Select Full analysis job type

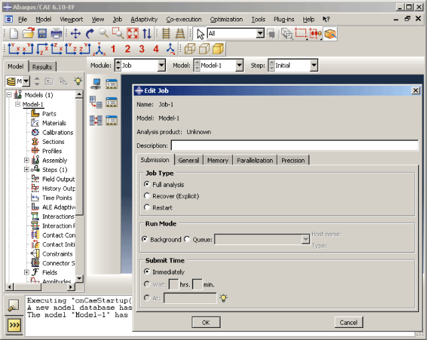point(147,184)
